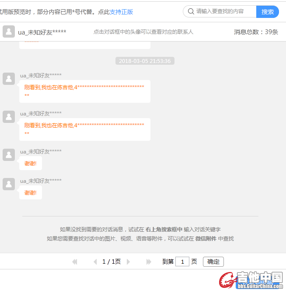The image size is (286, 293).
Task: Click the 2018-03-05 21:53:36 timestamp label
Action: click(x=145, y=61)
